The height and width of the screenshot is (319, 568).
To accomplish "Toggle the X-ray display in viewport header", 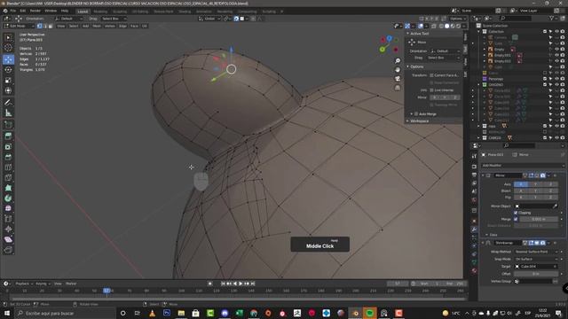I will coord(434,26).
